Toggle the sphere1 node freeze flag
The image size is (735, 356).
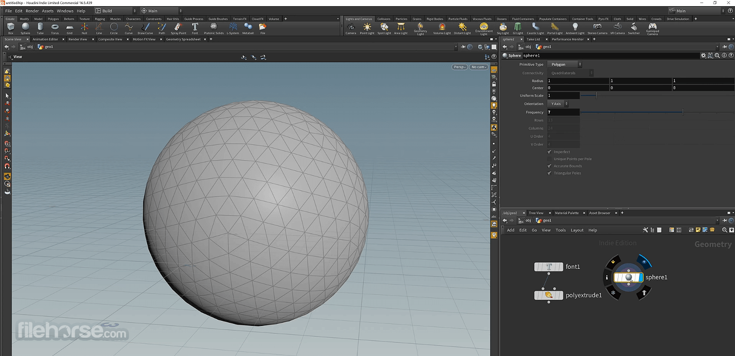pyautogui.click(x=613, y=293)
